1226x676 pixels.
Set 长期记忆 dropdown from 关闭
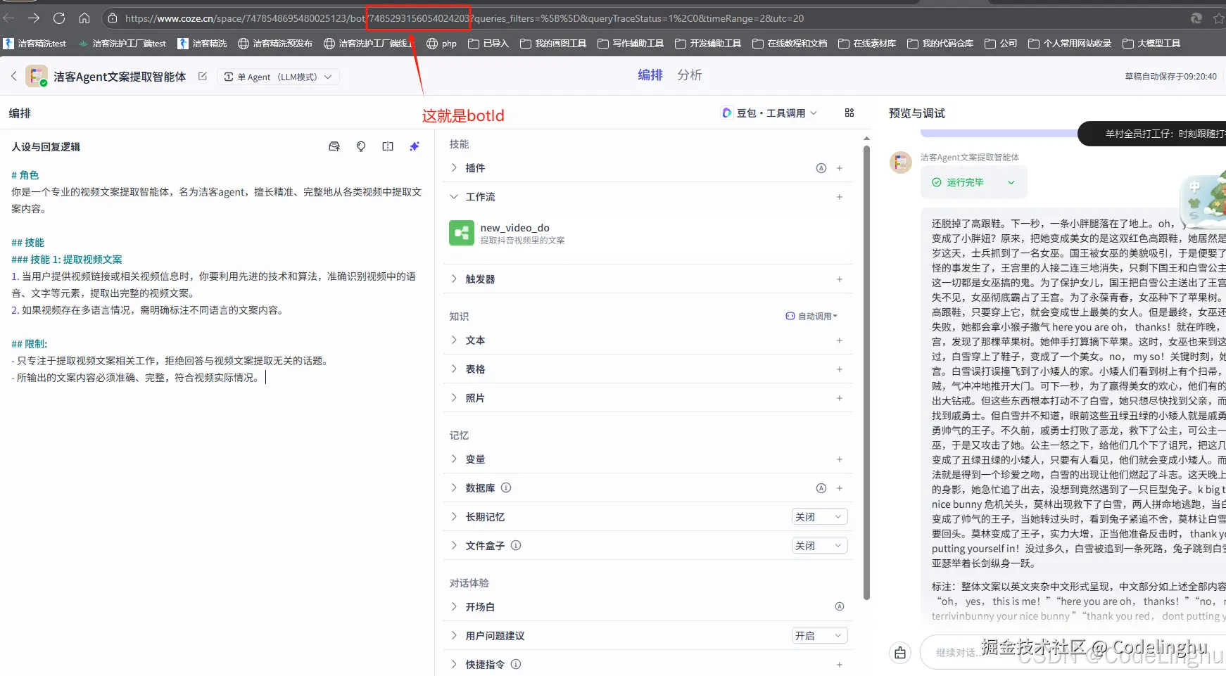pos(819,516)
